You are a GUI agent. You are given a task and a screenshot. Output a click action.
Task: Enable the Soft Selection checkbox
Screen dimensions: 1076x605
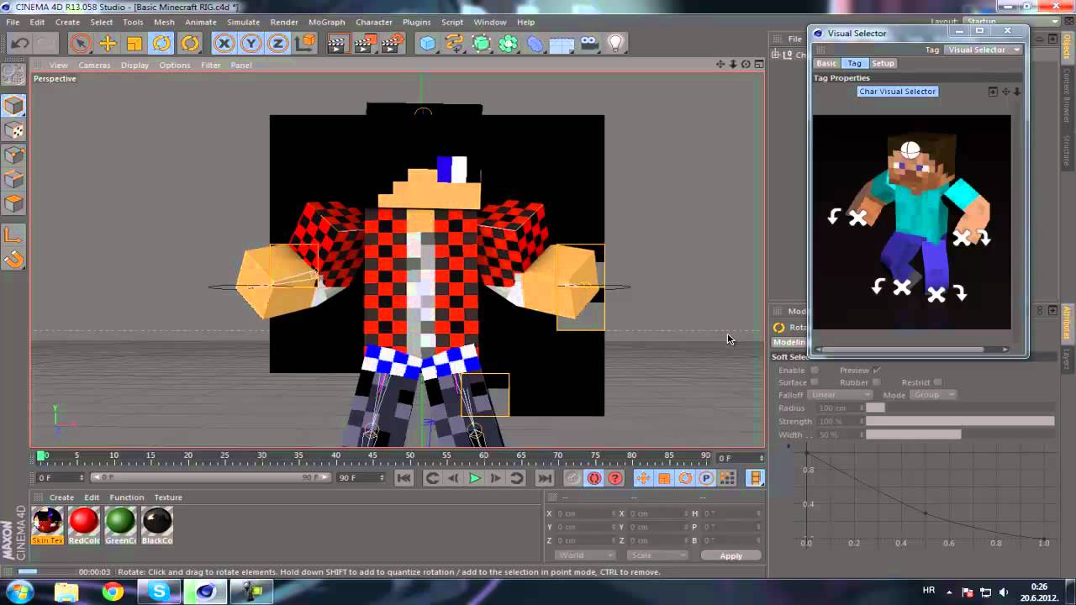tap(814, 370)
